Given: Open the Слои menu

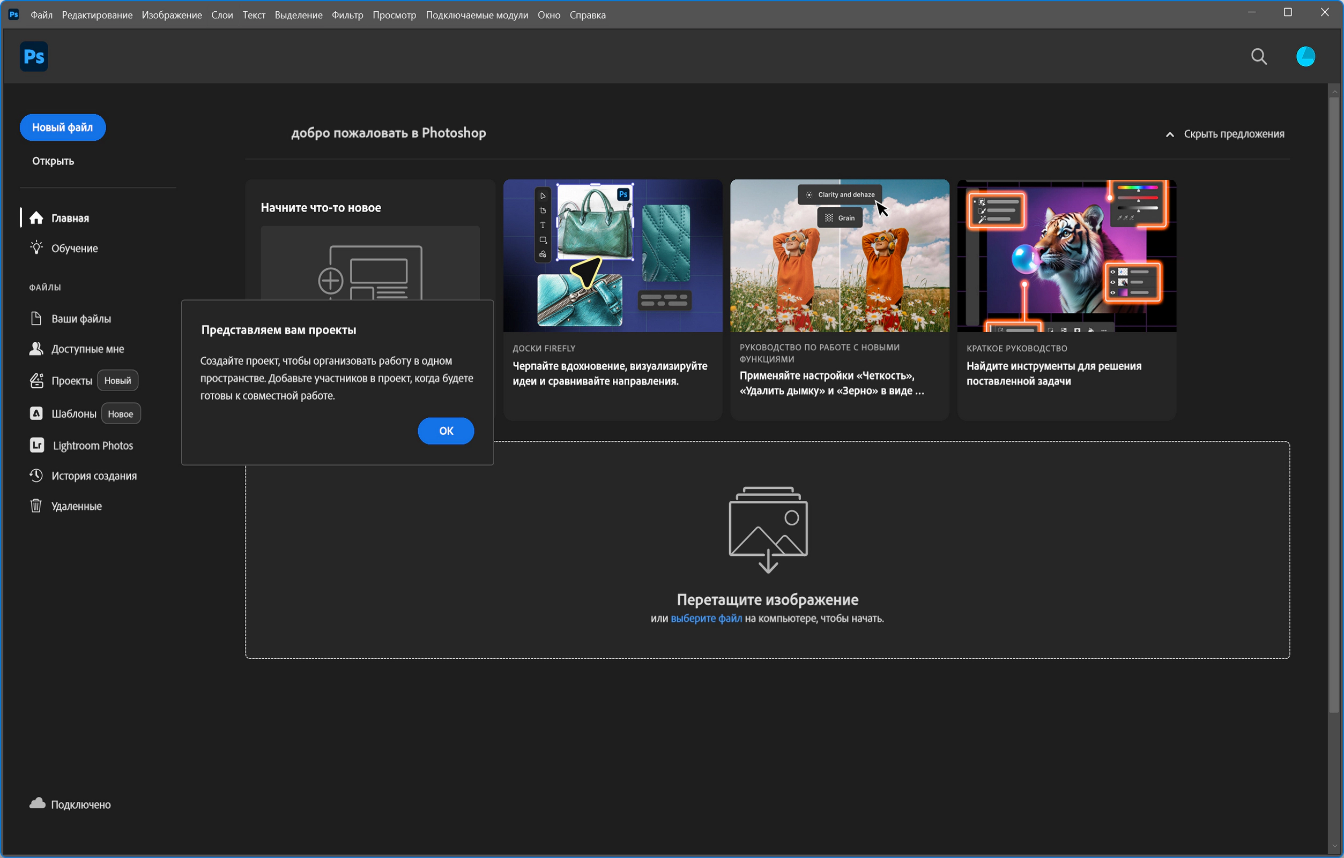Looking at the screenshot, I should (221, 15).
